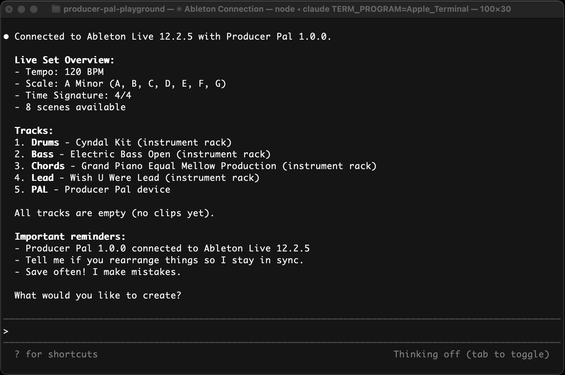Click the Time Signature 4/4 entry
The image size is (565, 375).
pyautogui.click(x=73, y=95)
